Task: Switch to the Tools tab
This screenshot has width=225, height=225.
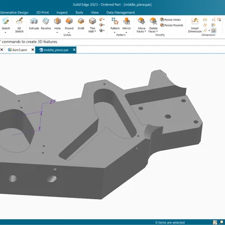Action: click(x=79, y=12)
